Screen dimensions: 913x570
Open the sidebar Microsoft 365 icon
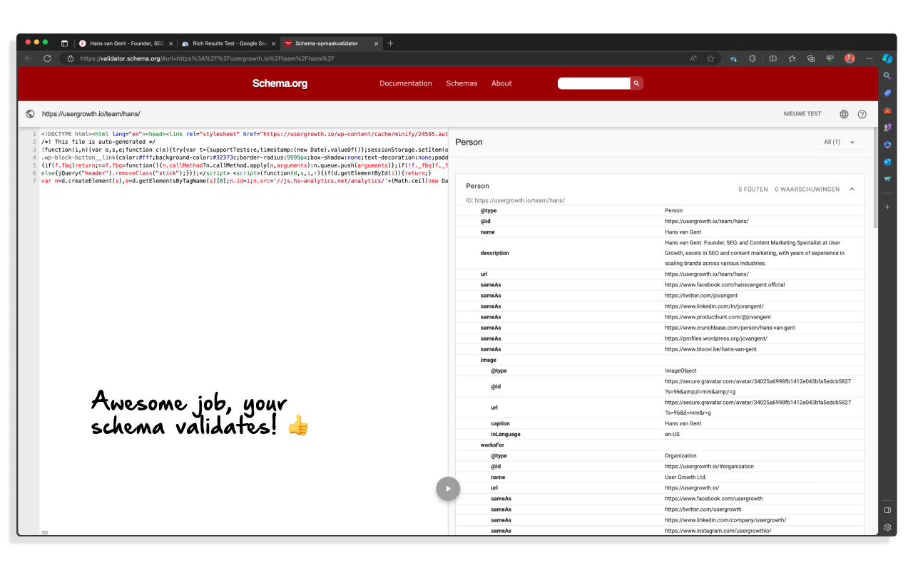887,145
